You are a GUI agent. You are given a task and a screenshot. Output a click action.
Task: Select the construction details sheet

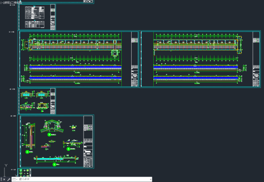pos(56,141)
